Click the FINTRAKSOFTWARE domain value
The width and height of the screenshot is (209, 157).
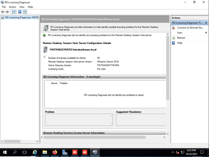[x=108, y=65]
